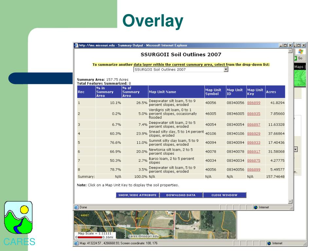The width and height of the screenshot is (335, 251).
Task: Click the green Go arrow button
Action: coord(295,58)
